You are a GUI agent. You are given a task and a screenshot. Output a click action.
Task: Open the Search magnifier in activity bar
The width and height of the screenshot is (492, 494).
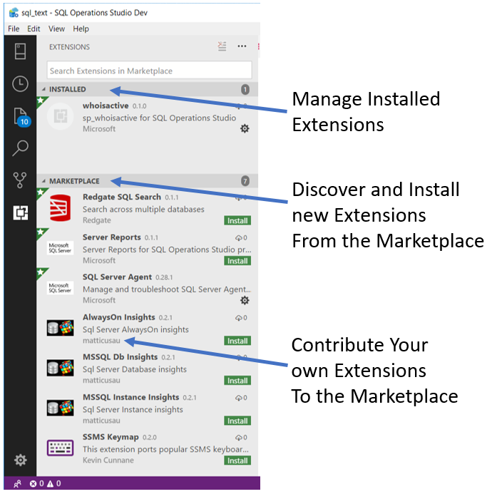[20, 148]
